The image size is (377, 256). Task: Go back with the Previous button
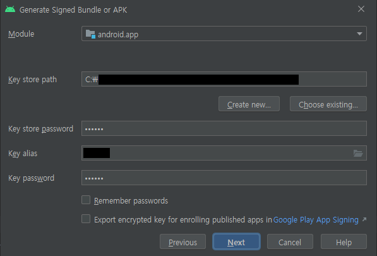click(x=183, y=242)
